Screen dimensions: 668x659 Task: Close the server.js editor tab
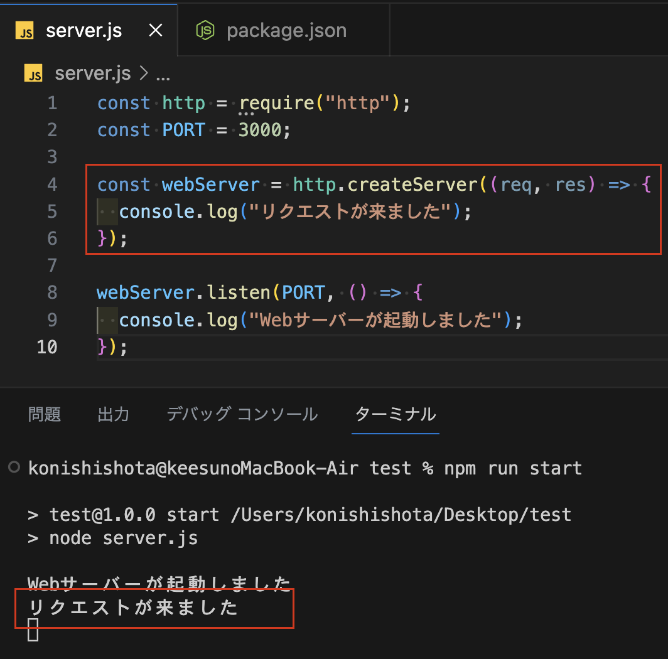point(155,29)
